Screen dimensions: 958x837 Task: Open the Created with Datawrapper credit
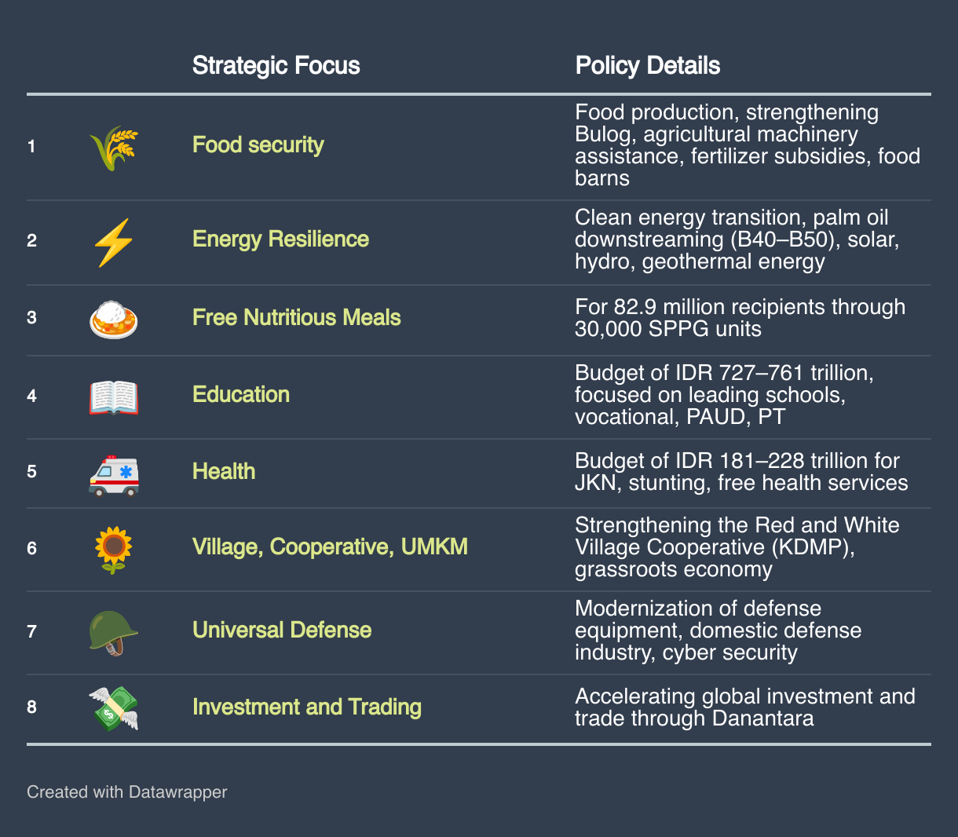(126, 792)
